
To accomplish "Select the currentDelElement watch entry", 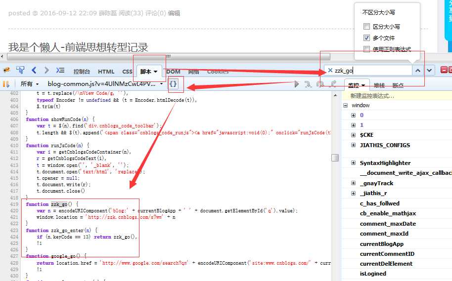I will click(x=386, y=264).
